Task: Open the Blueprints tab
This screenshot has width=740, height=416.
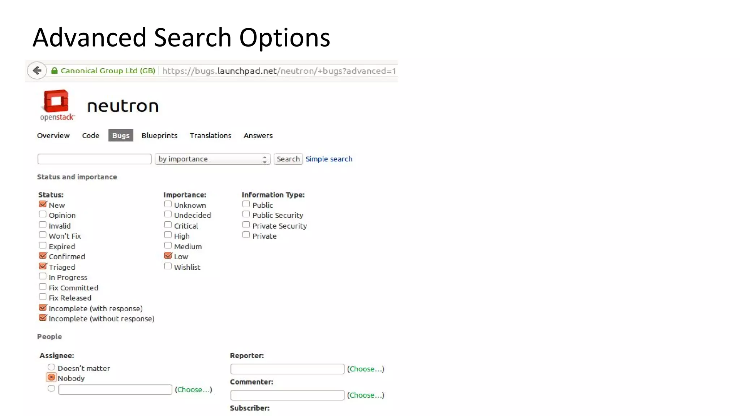Action: tap(159, 135)
